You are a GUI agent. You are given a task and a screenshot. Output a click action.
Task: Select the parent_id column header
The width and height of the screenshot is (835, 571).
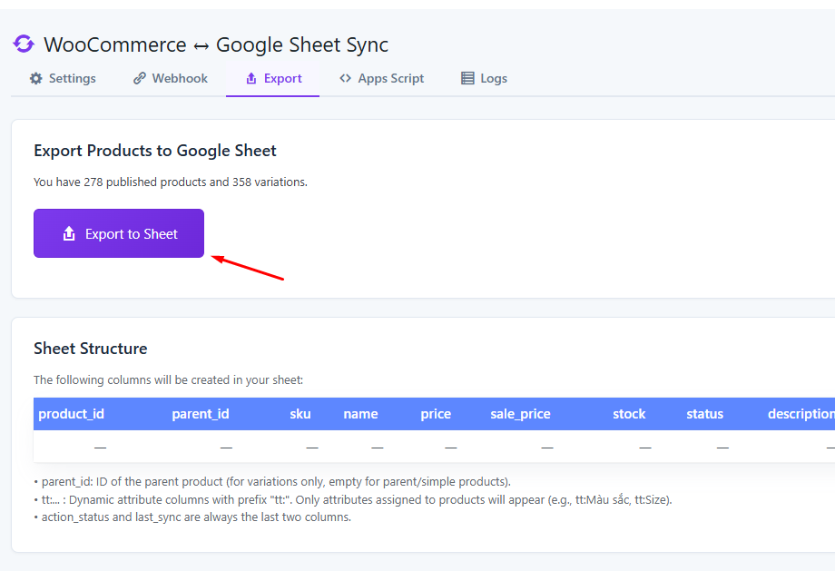pyautogui.click(x=201, y=414)
